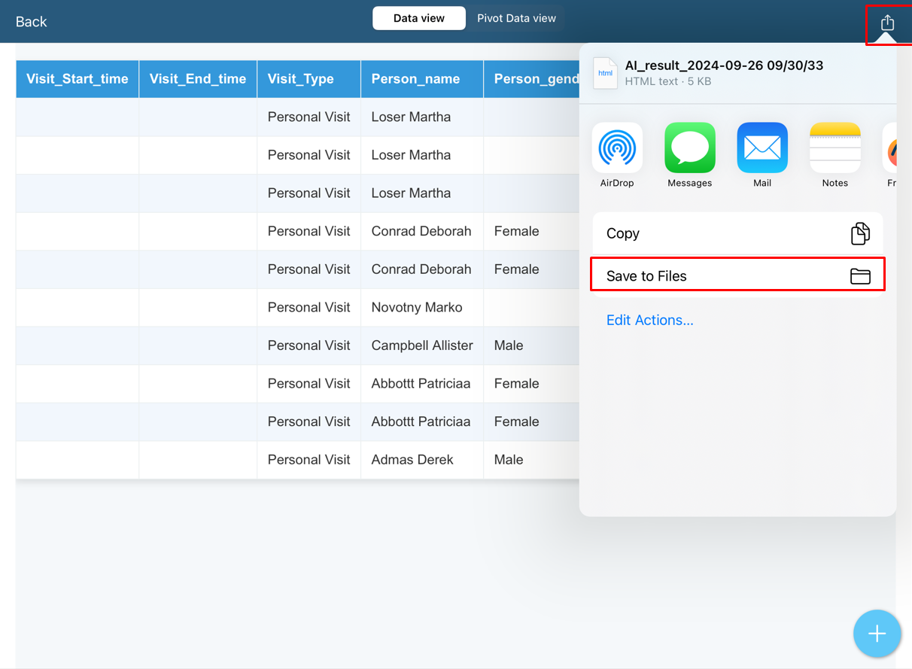Select the Admas Derek name cell
This screenshot has width=912, height=669.
(x=412, y=460)
